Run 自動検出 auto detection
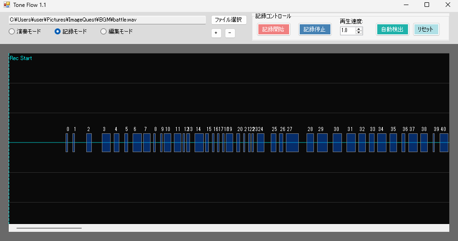This screenshot has height=241, width=458. point(392,29)
